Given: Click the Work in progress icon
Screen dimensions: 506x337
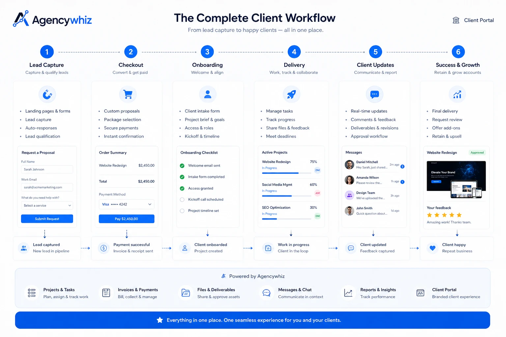Looking at the screenshot, I should pyautogui.click(x=268, y=248).
